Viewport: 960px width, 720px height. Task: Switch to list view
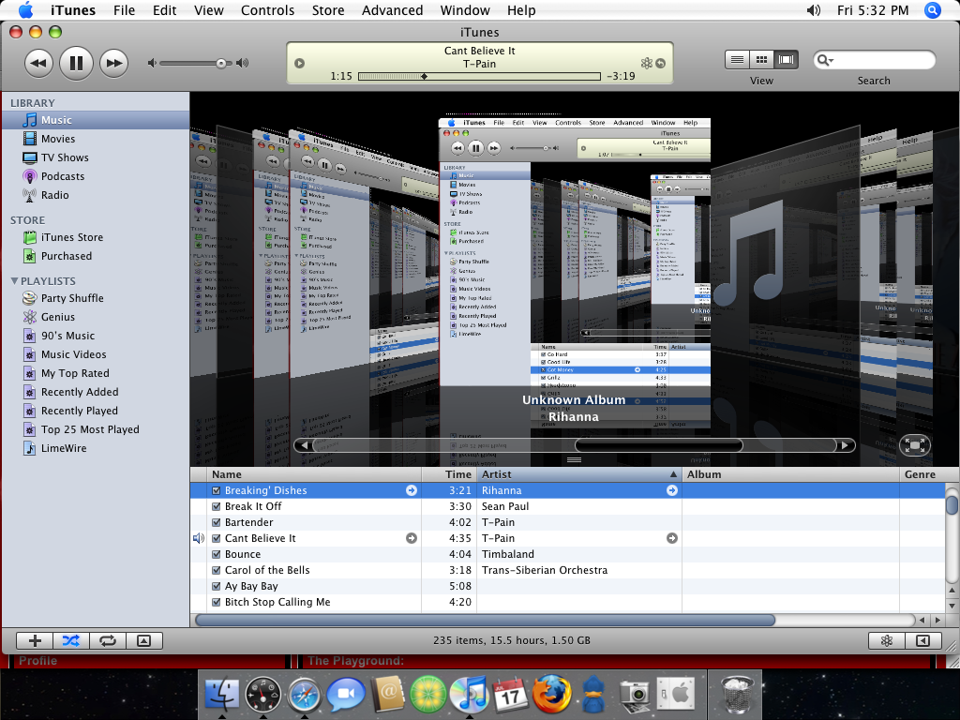737,59
